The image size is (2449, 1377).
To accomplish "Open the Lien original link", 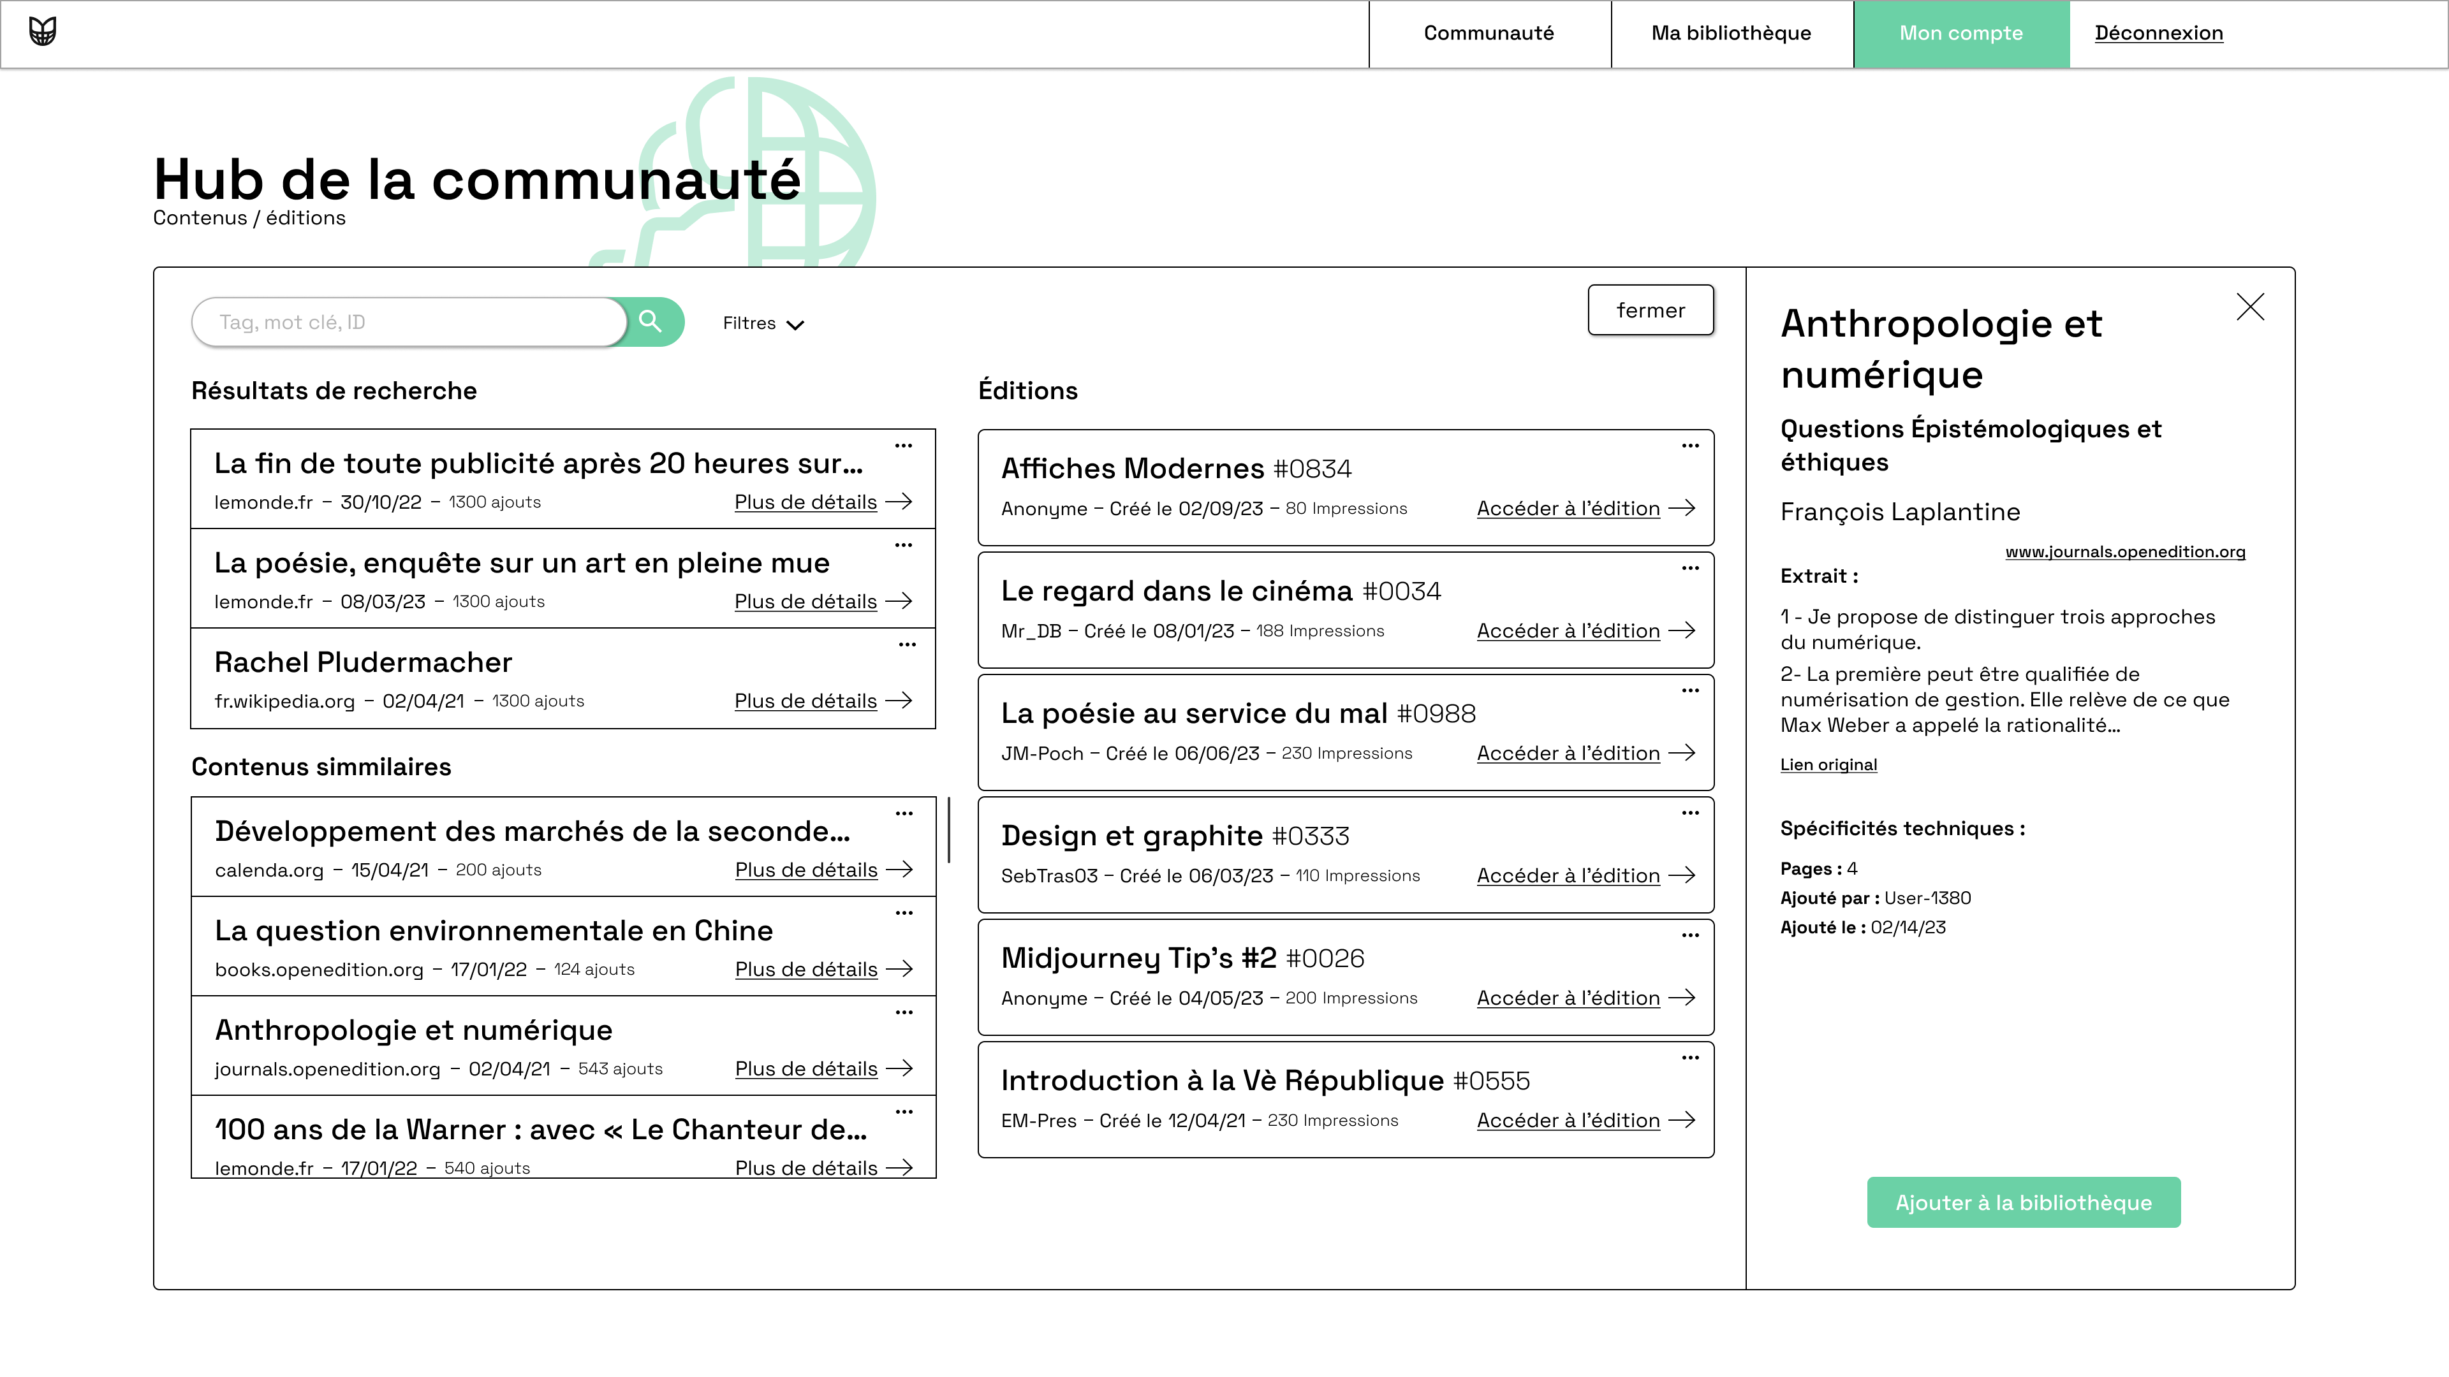I will click(x=1828, y=764).
